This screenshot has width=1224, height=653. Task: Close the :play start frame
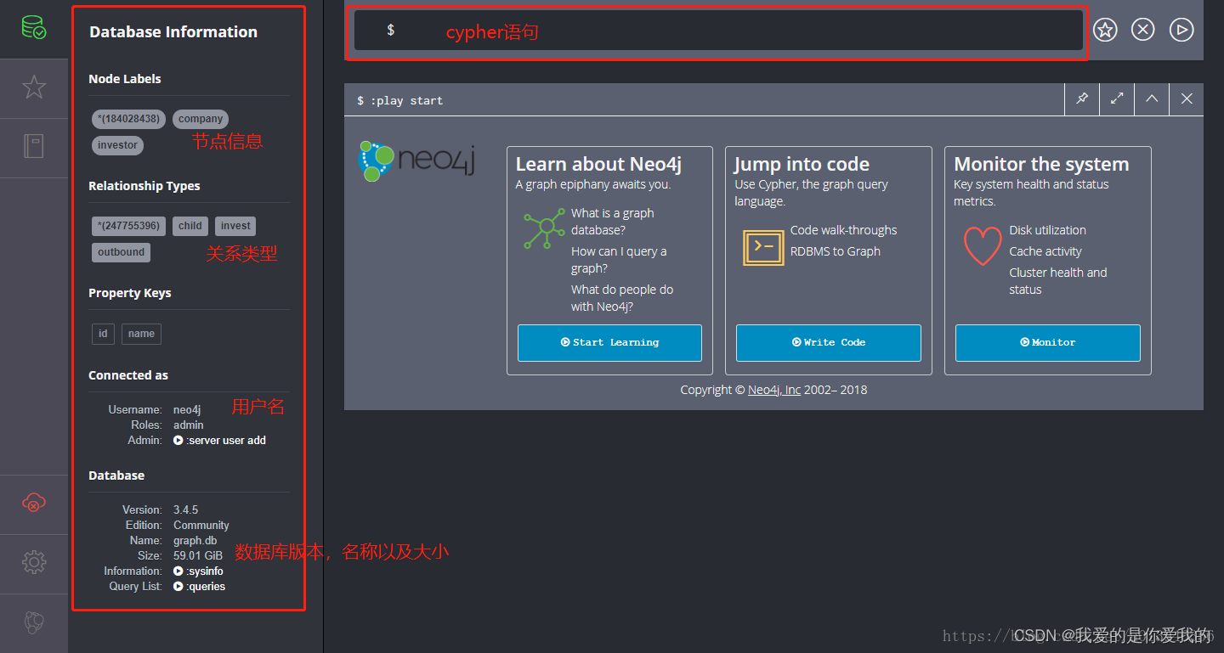[1187, 99]
